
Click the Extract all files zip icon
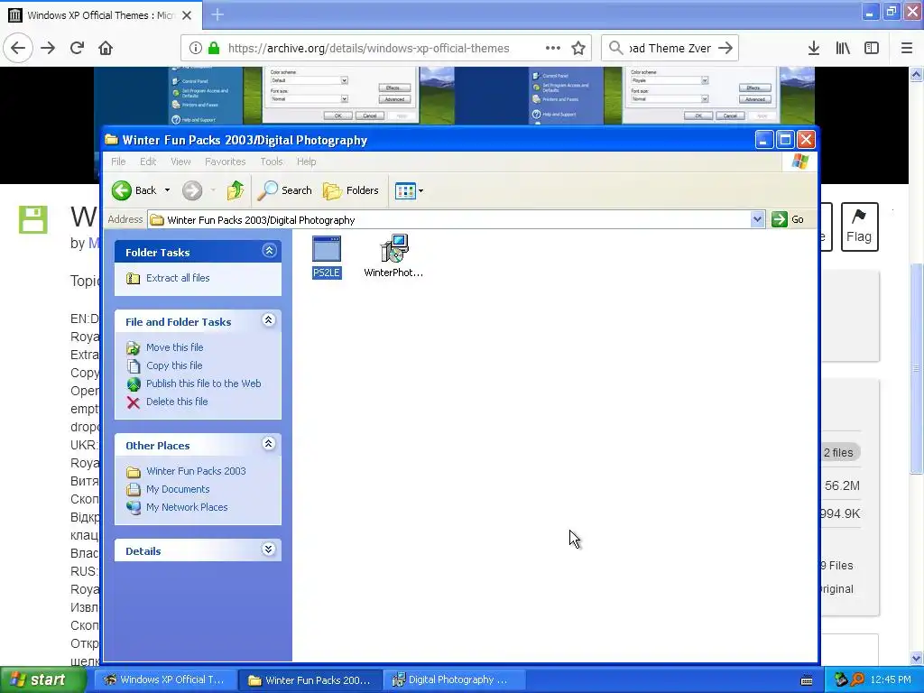[134, 278]
